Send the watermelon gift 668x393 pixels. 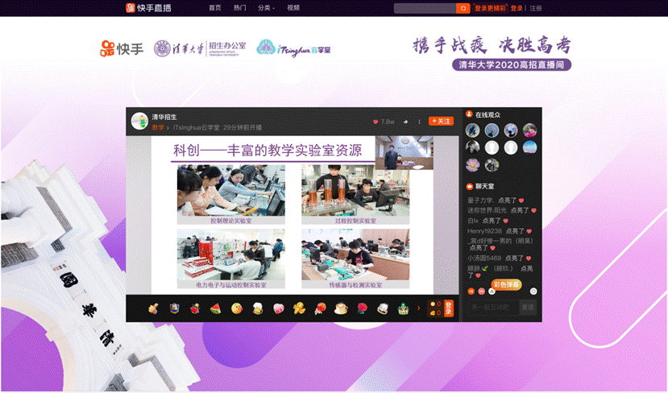tap(215, 308)
